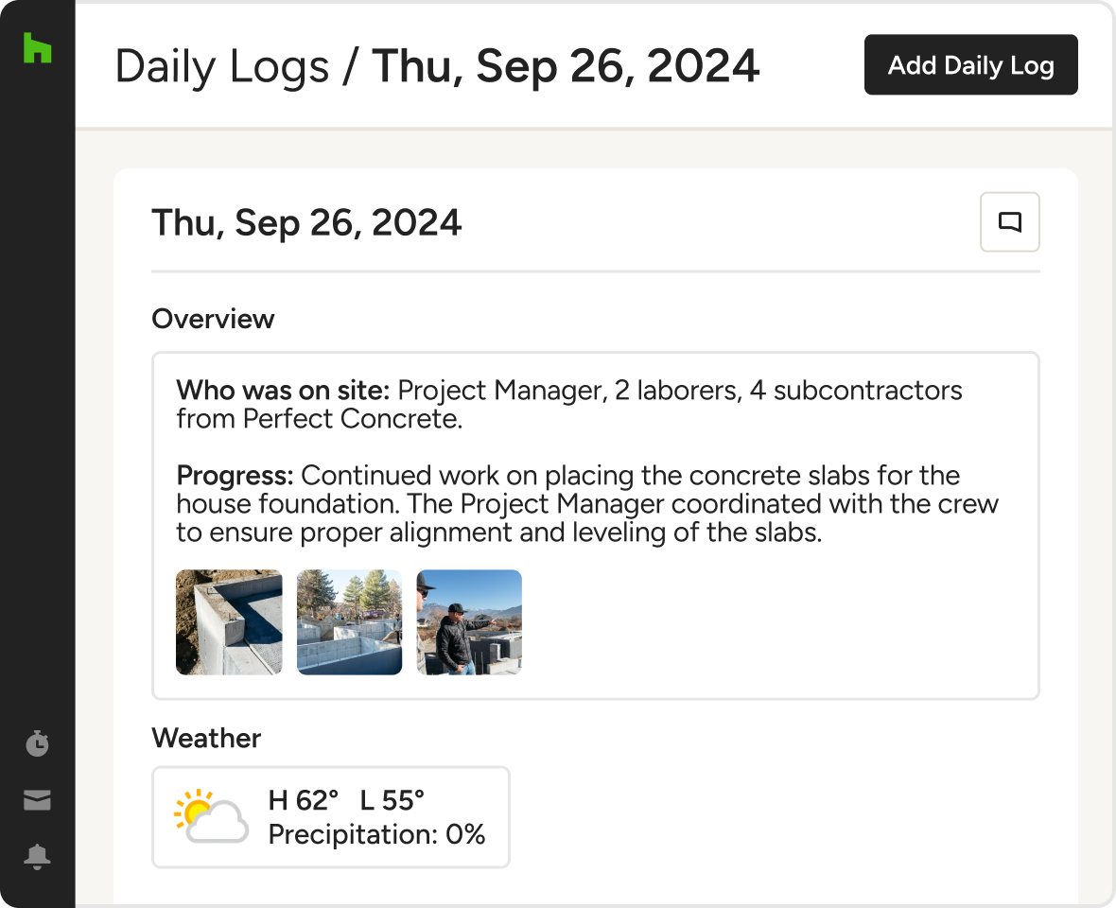
Task: Open the first concrete foundation corner photo
Action: pyautogui.click(x=229, y=622)
